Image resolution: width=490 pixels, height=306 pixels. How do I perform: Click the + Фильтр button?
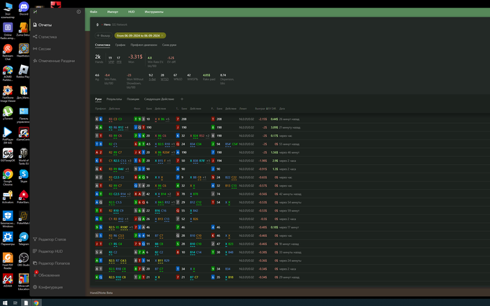coord(103,34)
